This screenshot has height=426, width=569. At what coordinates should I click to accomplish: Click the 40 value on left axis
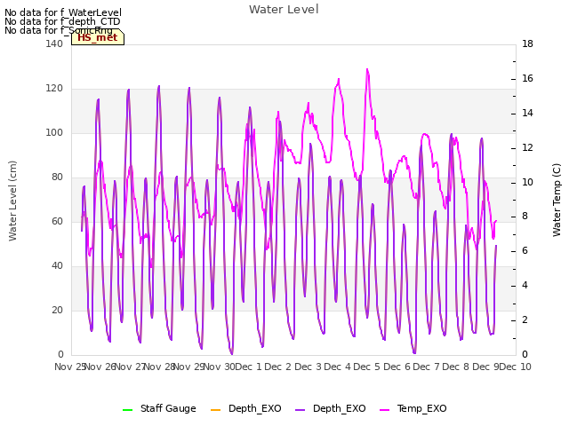point(57,265)
